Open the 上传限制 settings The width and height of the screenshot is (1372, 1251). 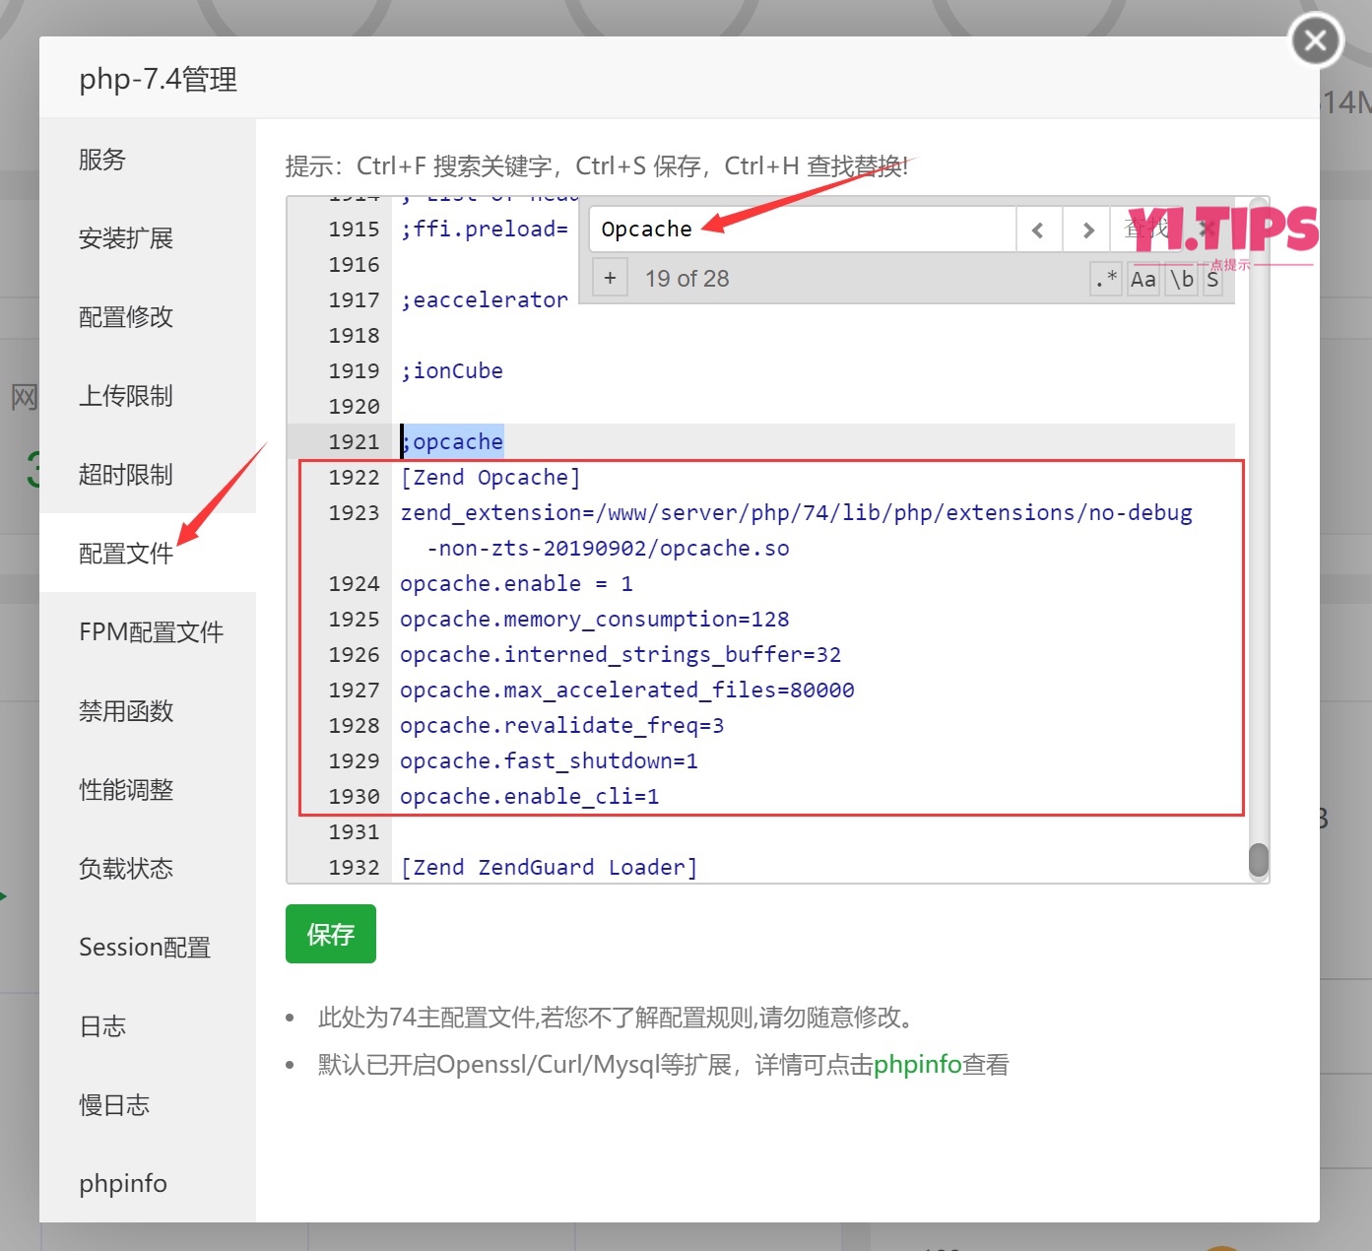[125, 395]
